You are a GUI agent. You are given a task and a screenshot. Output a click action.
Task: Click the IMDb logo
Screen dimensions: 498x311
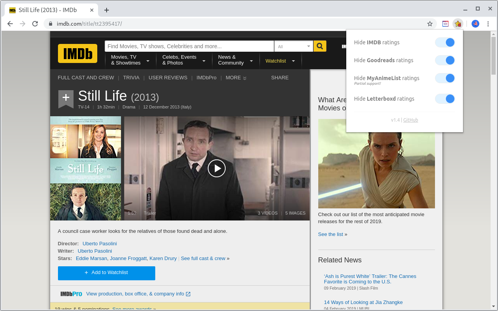point(77,53)
